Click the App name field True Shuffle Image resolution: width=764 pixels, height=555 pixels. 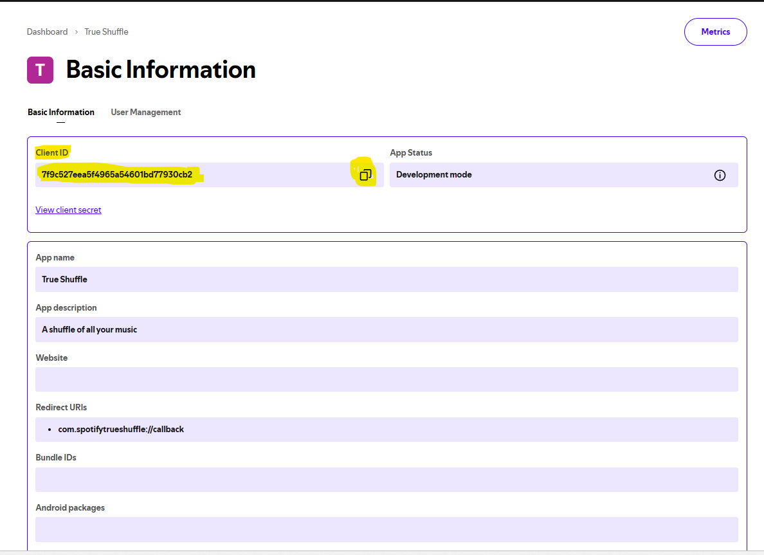click(387, 279)
